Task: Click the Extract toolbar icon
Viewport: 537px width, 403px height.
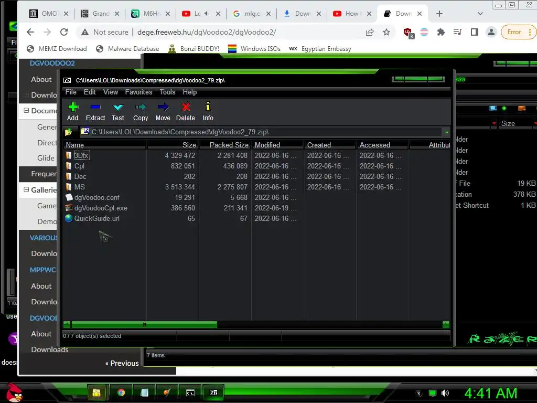Action: [x=95, y=111]
